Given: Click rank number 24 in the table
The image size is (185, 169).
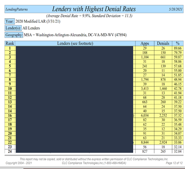Looking at the screenshot, I should coord(10,151).
